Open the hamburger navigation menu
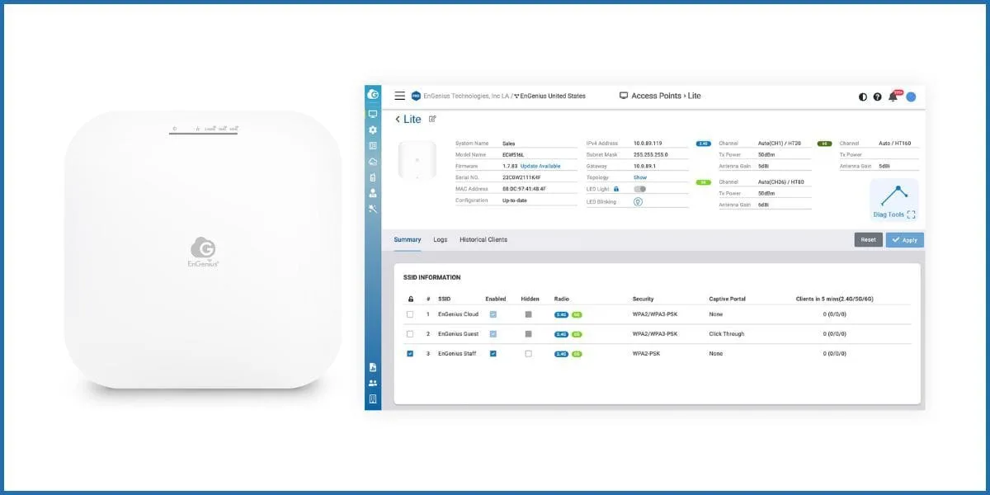This screenshot has height=495, width=990. tap(398, 96)
